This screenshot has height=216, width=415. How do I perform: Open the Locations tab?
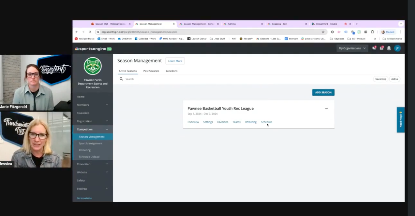tap(171, 71)
